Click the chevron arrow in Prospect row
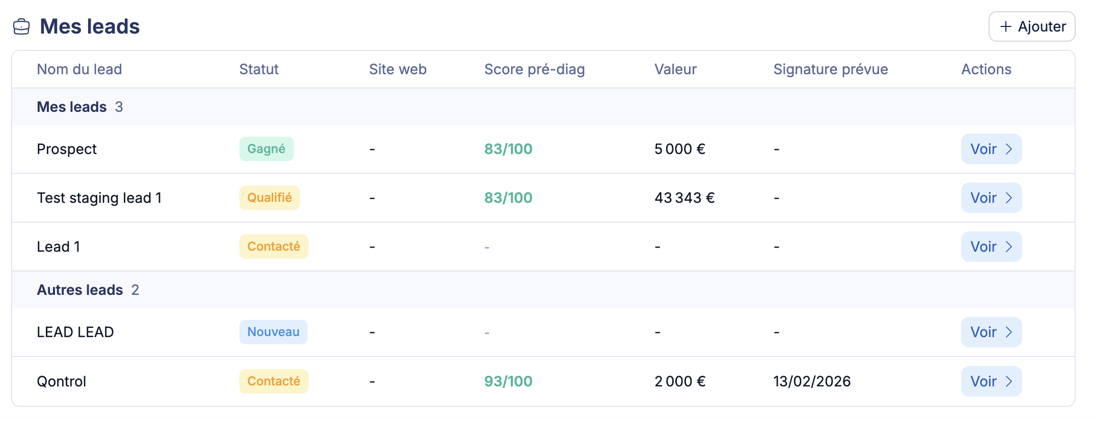Screen dimensions: 1095x421 click(x=1008, y=149)
